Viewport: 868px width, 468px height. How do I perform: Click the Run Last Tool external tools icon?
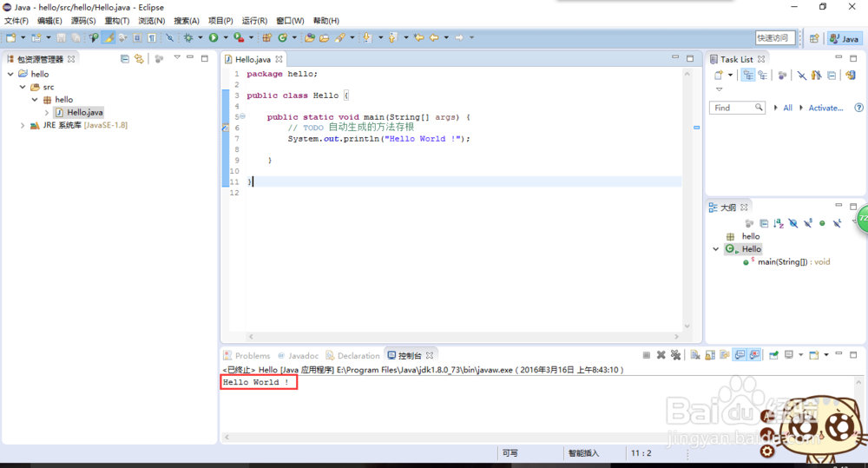239,37
